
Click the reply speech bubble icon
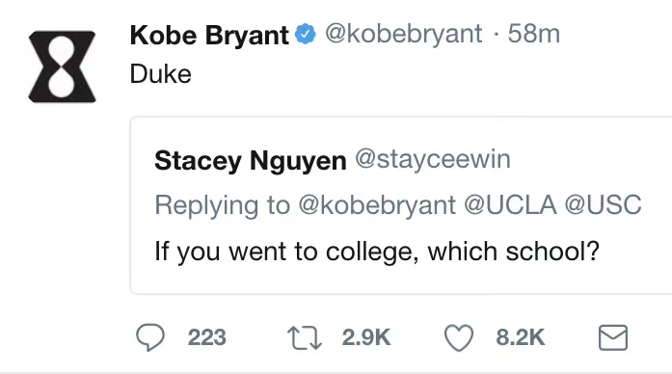pos(150,337)
